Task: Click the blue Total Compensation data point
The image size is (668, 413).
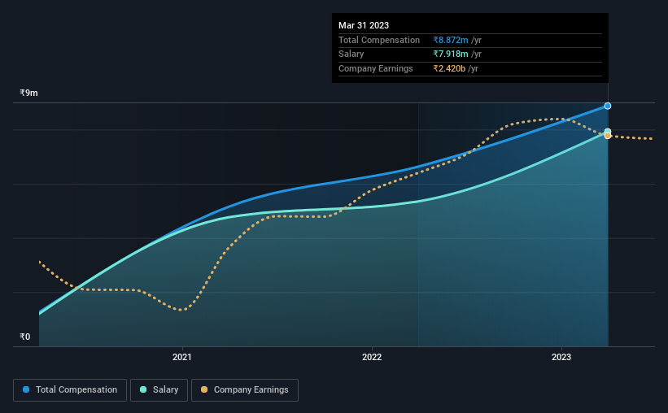Action: (608, 106)
